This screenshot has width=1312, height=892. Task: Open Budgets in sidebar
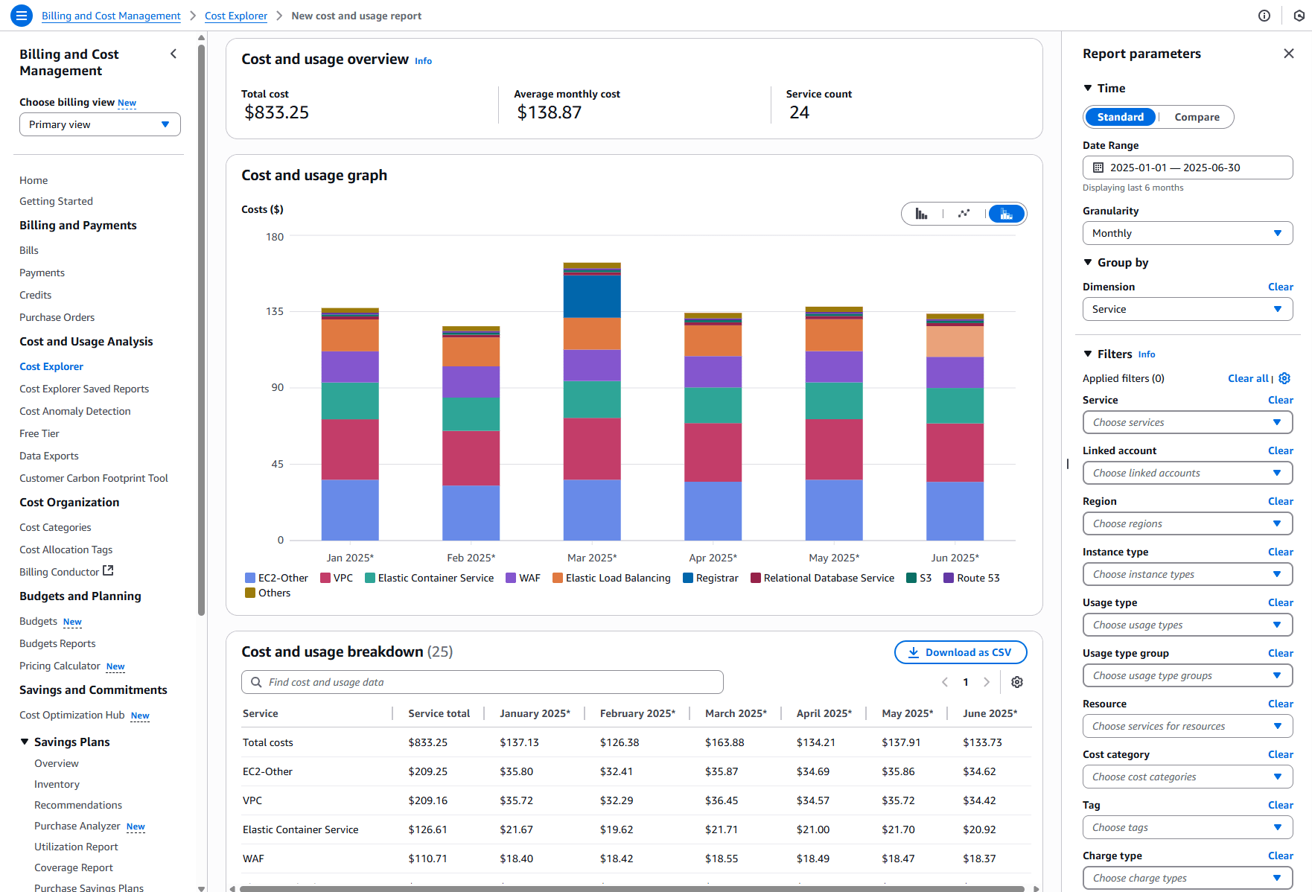pyautogui.click(x=38, y=621)
